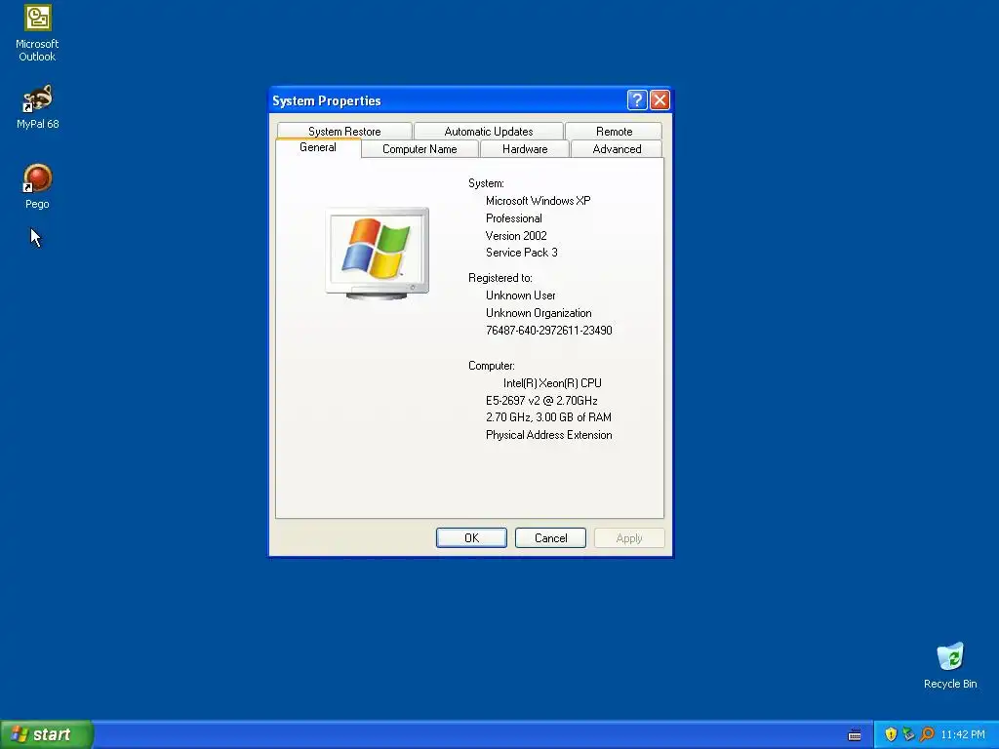Open the Remote tab
Viewport: 999px width, 749px height.
click(615, 132)
